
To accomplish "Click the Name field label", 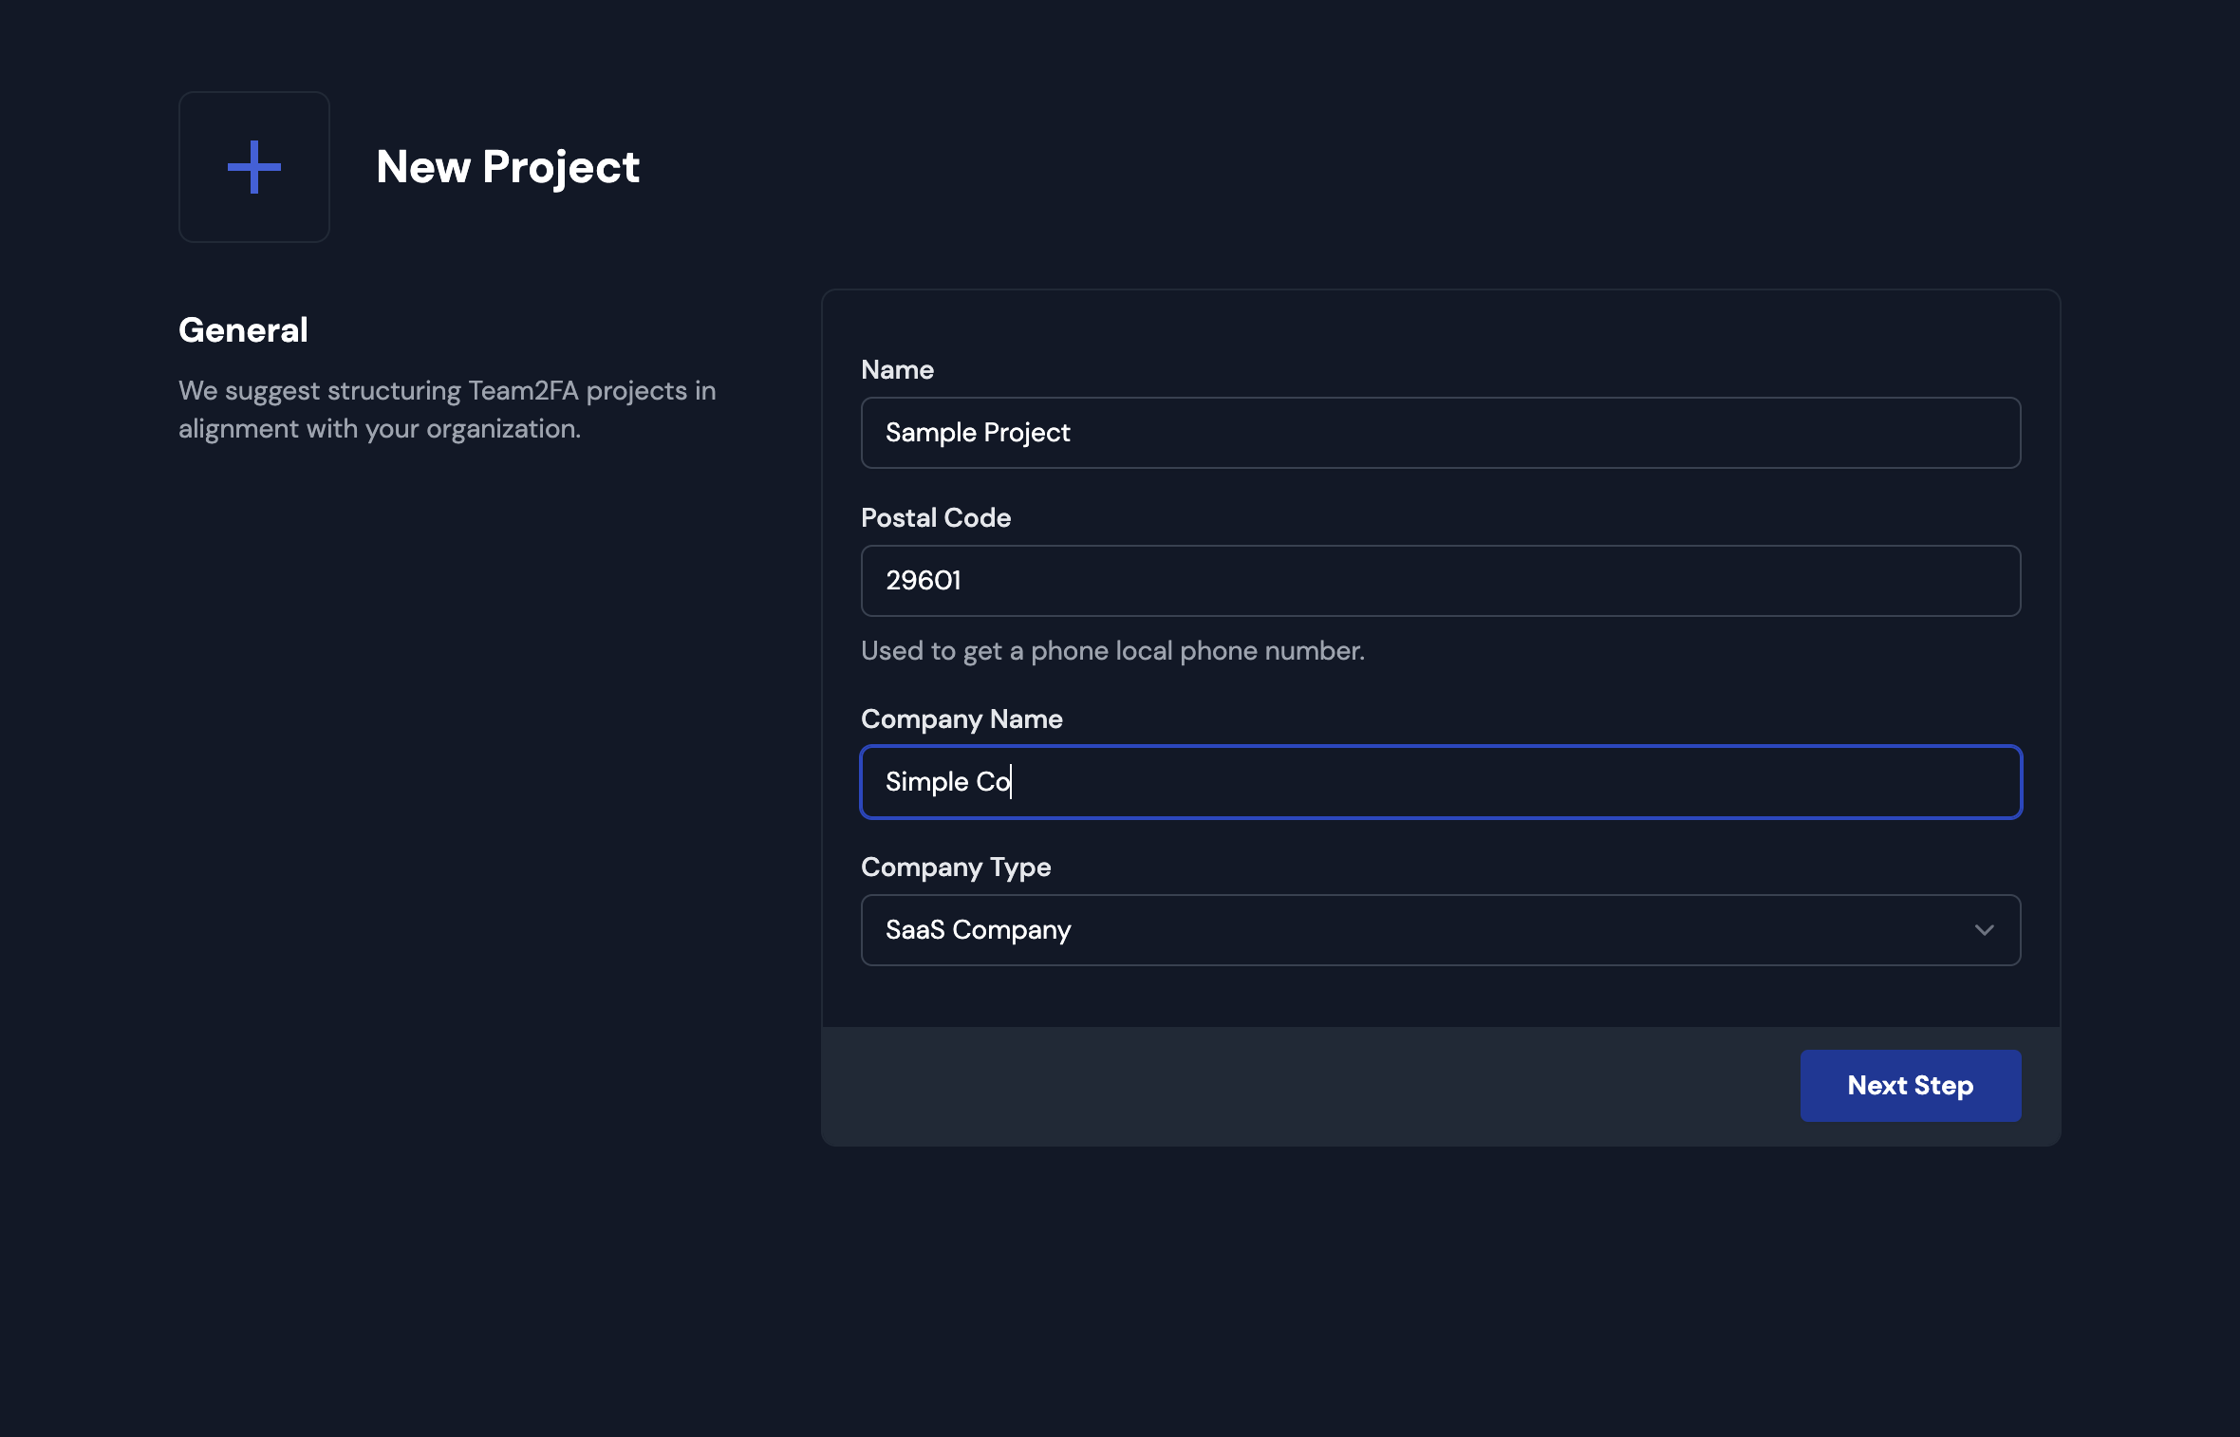I will [897, 370].
